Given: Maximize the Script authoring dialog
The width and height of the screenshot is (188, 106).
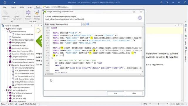Looking at the screenshot, I should click(x=134, y=12).
